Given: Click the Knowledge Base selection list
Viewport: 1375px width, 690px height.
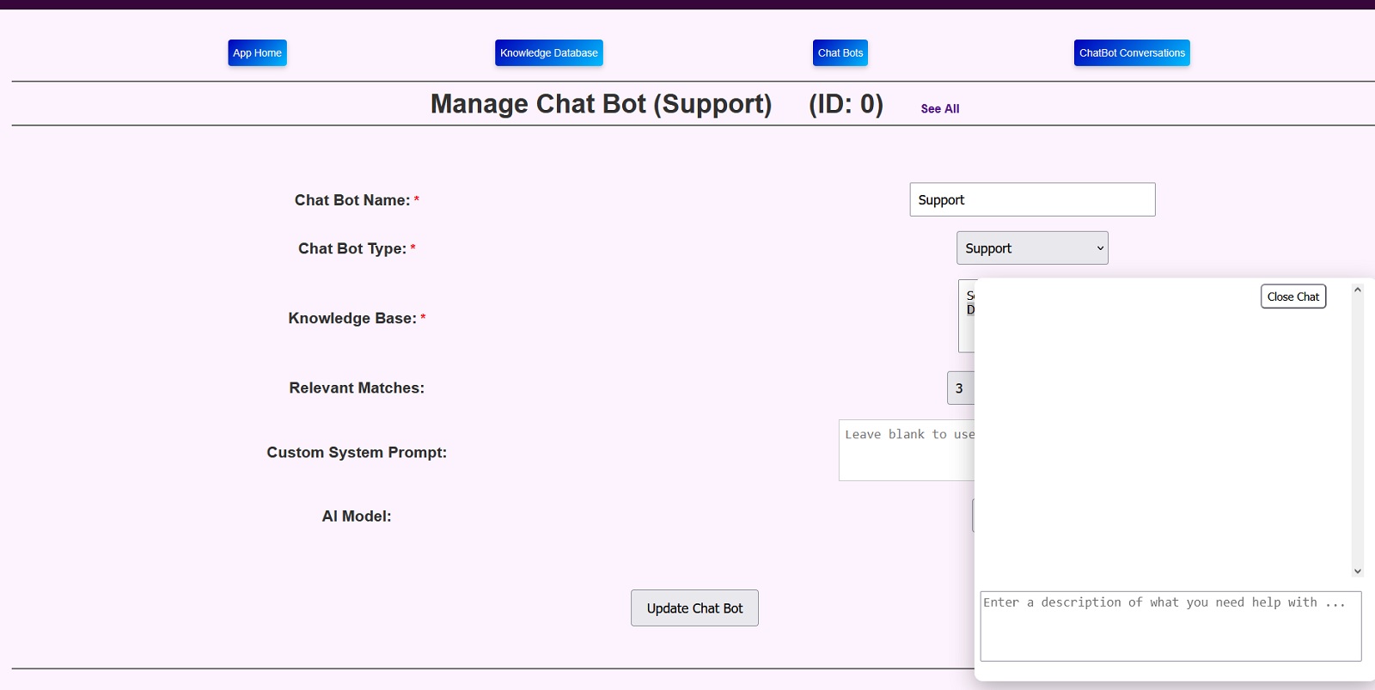Looking at the screenshot, I should [966, 316].
